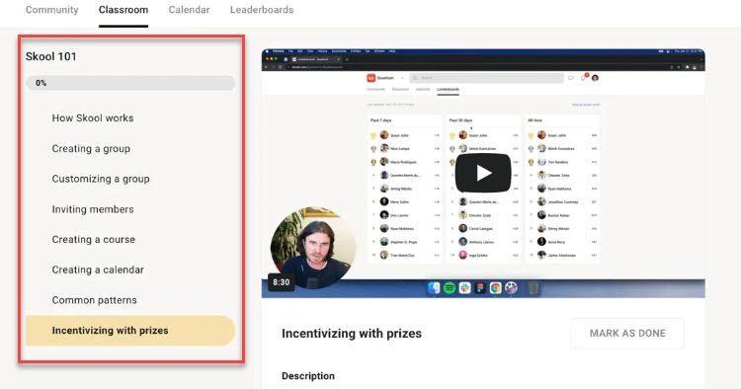Select the Creating a course lesson
This screenshot has height=389, width=741.
[x=94, y=239]
